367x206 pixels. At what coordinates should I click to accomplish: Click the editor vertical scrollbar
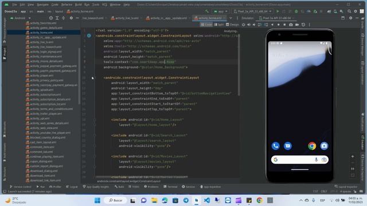click(x=239, y=65)
